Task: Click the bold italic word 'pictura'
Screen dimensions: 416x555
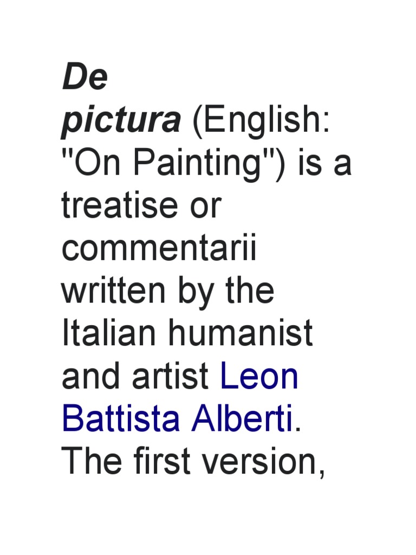Action: (x=121, y=122)
